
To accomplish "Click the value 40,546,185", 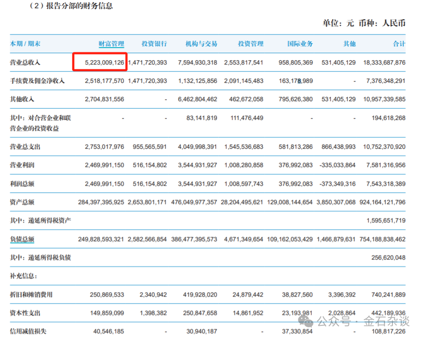I will click(x=109, y=331).
